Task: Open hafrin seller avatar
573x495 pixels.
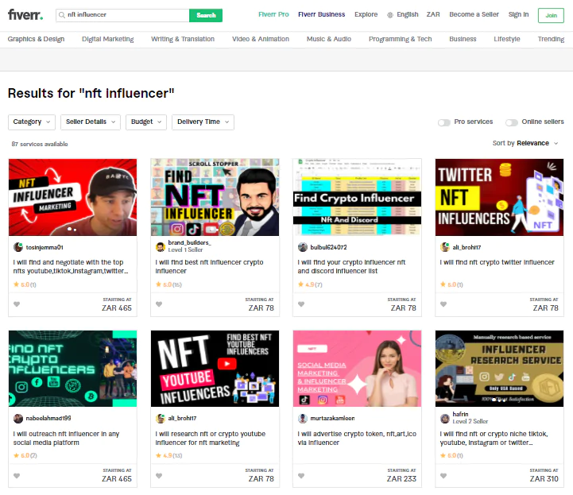Action: 445,419
